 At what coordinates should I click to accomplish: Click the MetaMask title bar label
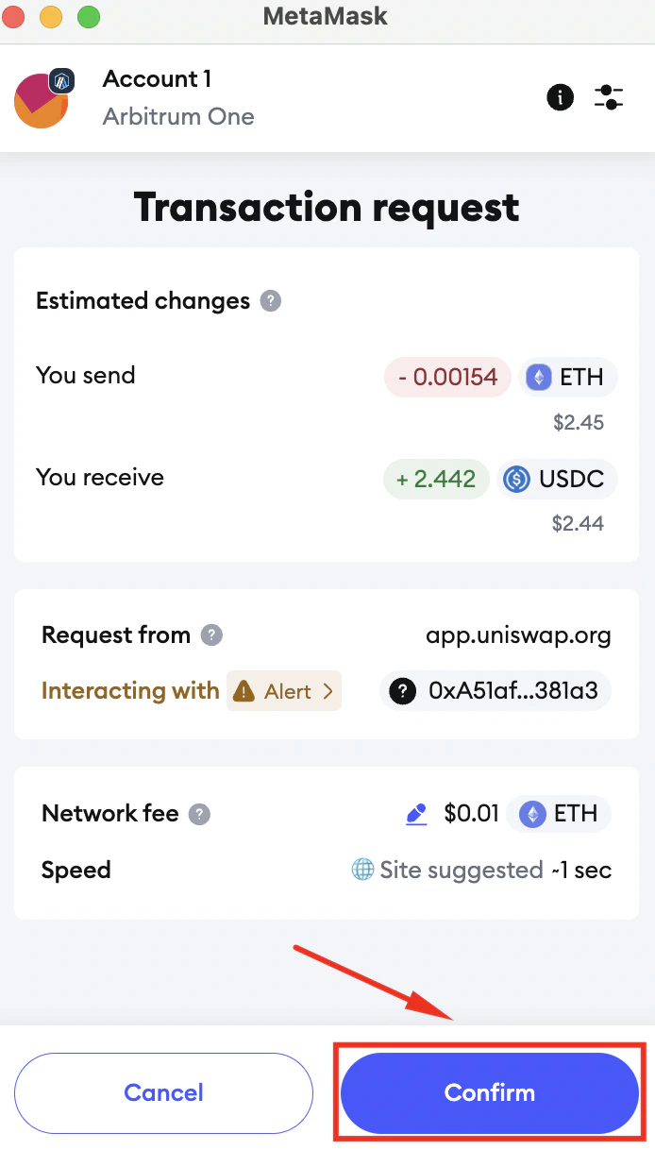point(325,16)
